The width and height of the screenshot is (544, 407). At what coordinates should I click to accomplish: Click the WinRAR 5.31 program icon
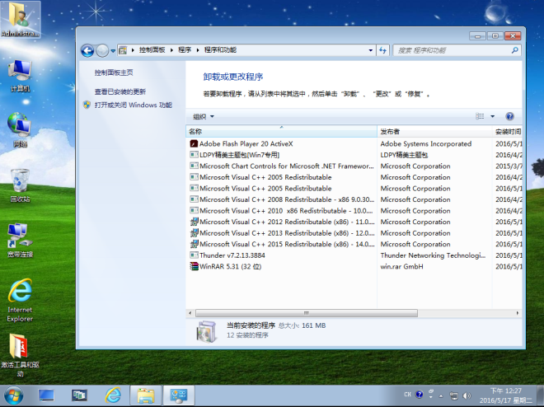[x=194, y=266]
